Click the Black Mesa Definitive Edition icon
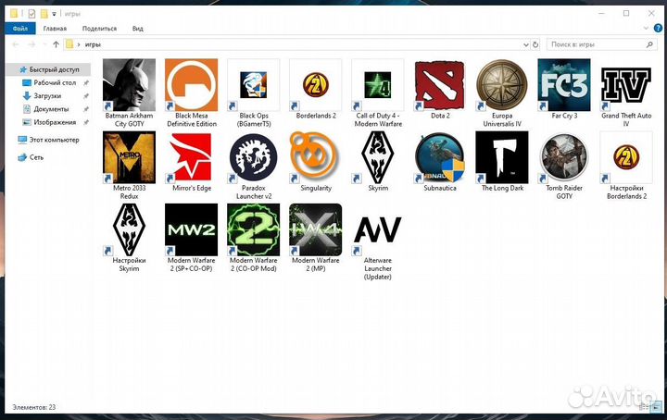 pos(191,83)
